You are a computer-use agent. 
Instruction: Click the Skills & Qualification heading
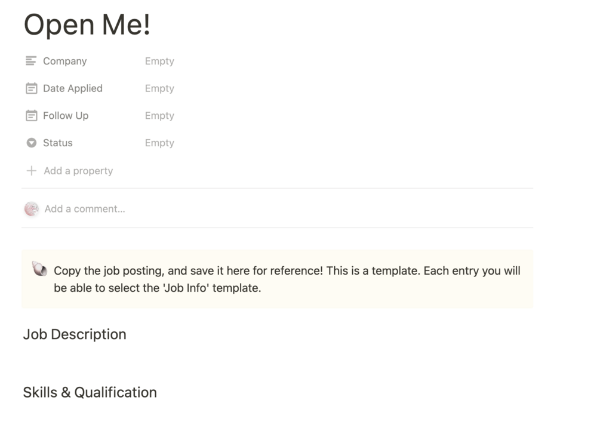(x=90, y=392)
